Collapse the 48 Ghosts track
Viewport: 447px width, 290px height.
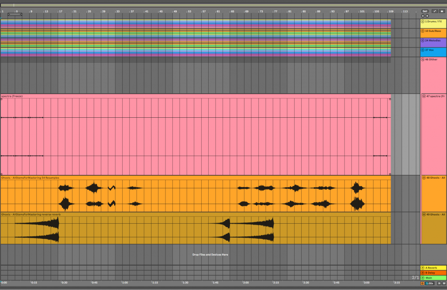click(x=423, y=178)
